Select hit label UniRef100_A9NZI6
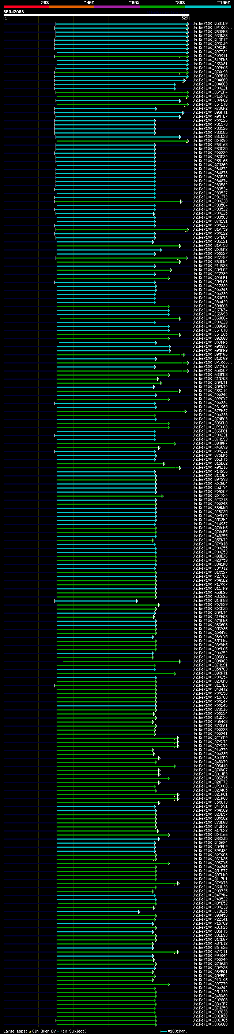Screen dimensions: 234x1034 point(210,467)
